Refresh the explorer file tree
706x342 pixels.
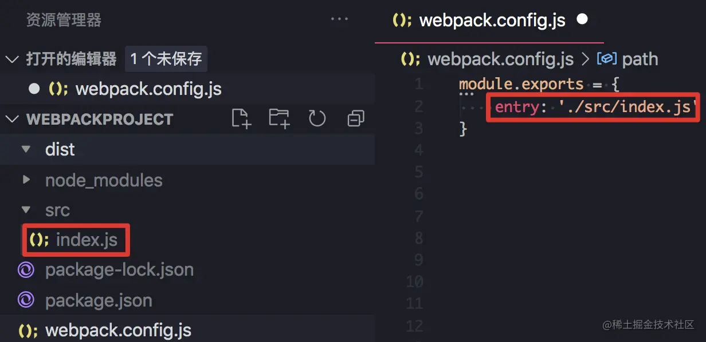click(317, 119)
